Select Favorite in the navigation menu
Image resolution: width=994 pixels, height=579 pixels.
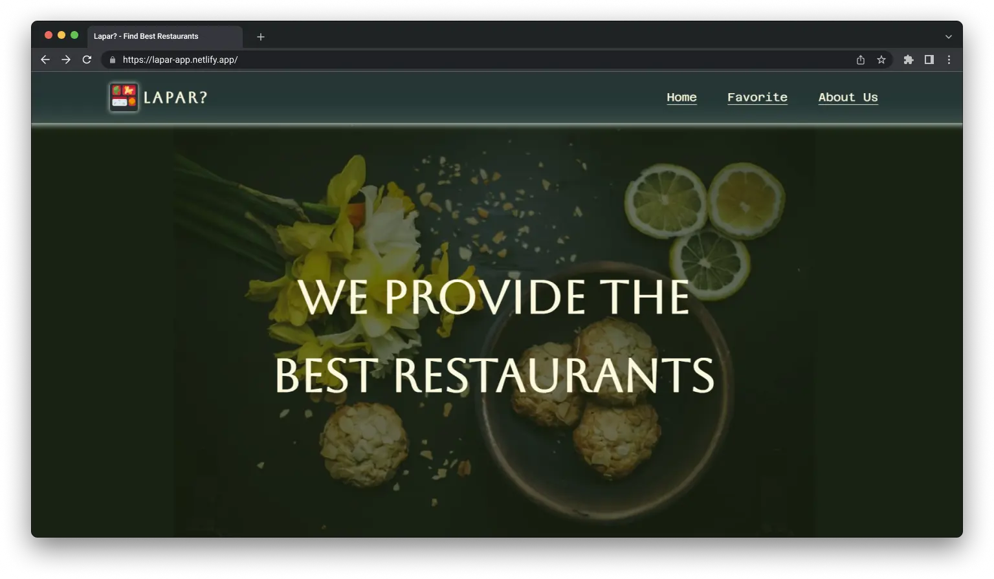coord(757,97)
